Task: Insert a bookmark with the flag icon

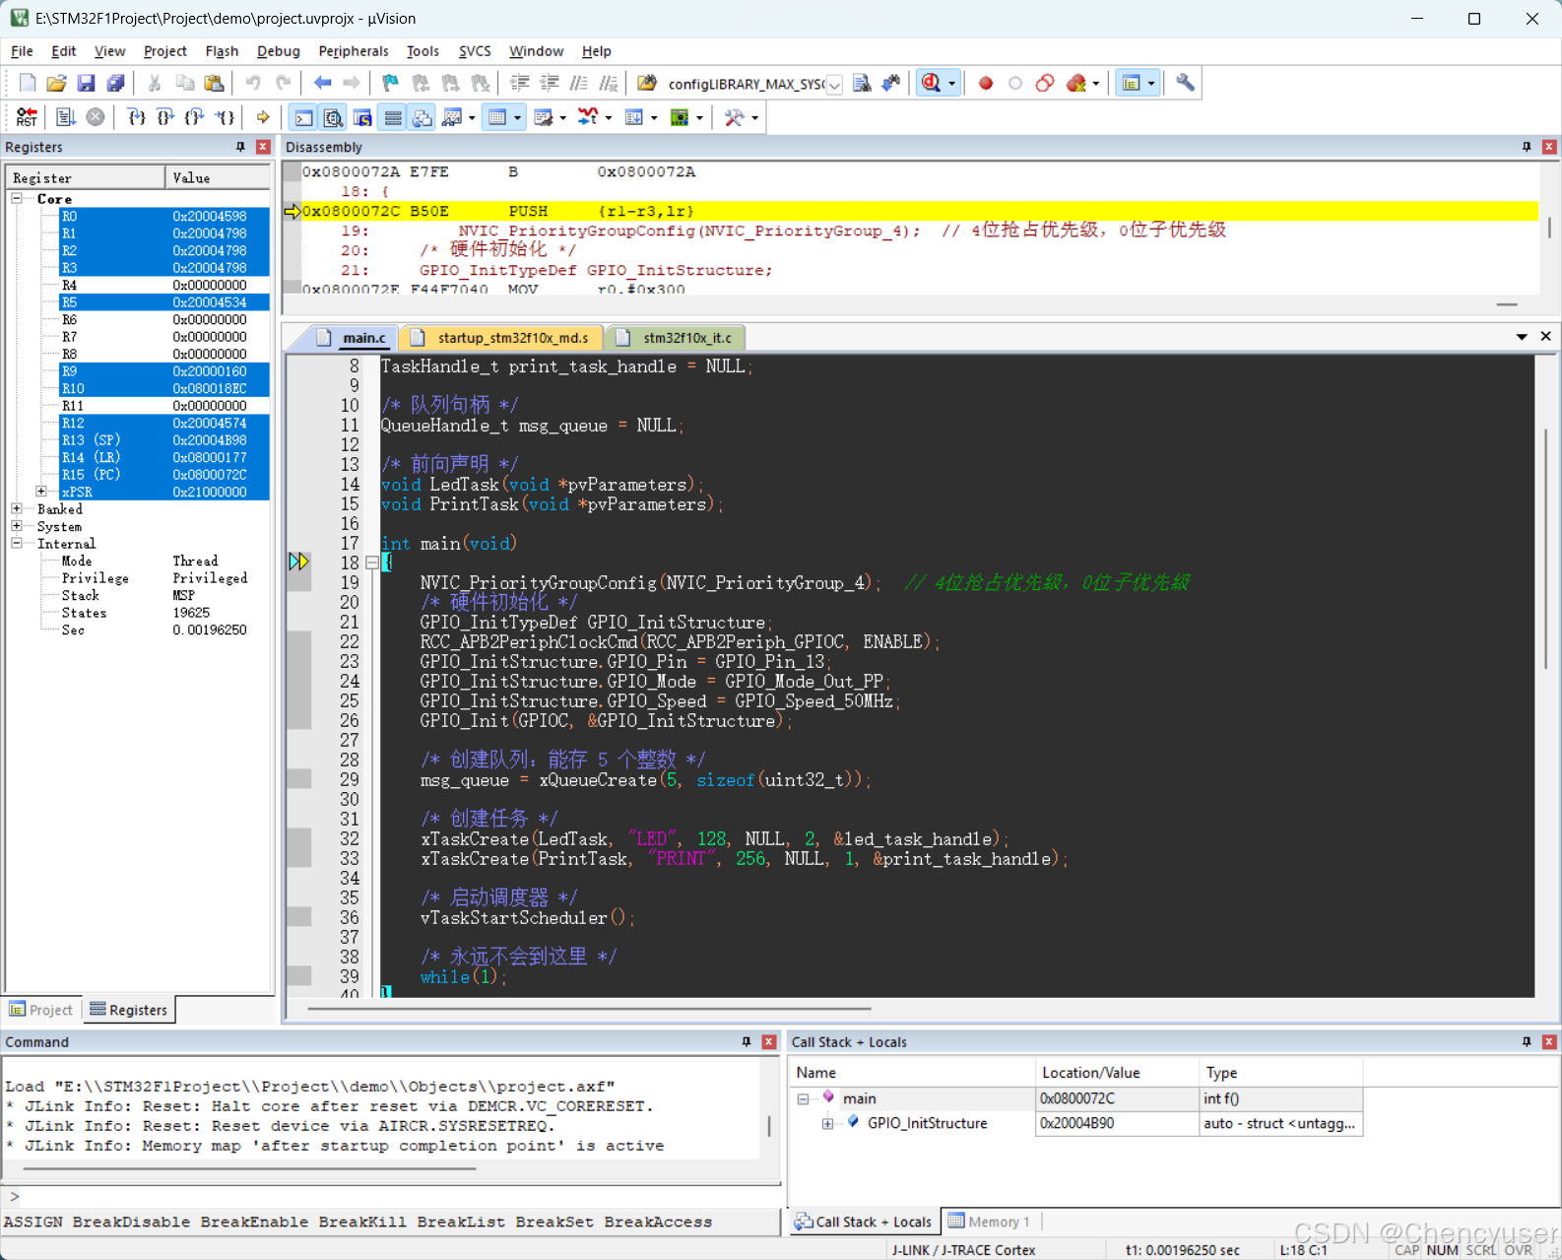Action: click(391, 84)
